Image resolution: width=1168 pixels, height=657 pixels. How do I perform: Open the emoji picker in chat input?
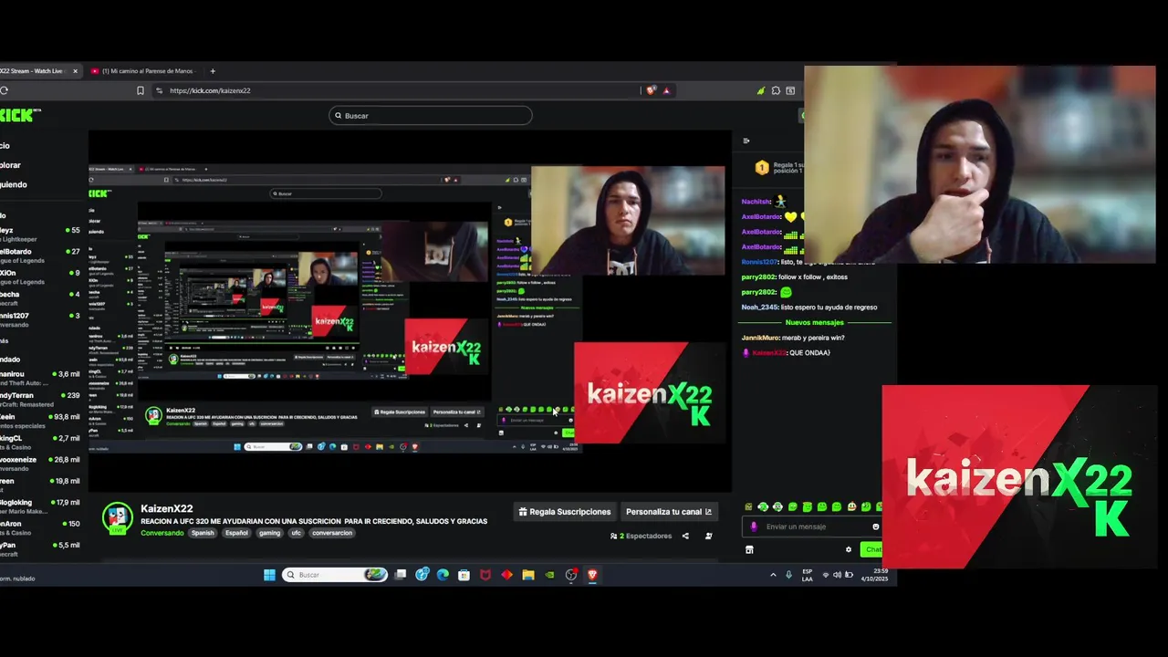click(875, 527)
